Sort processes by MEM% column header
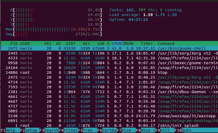The width and height of the screenshot is (218, 133). click(129, 44)
